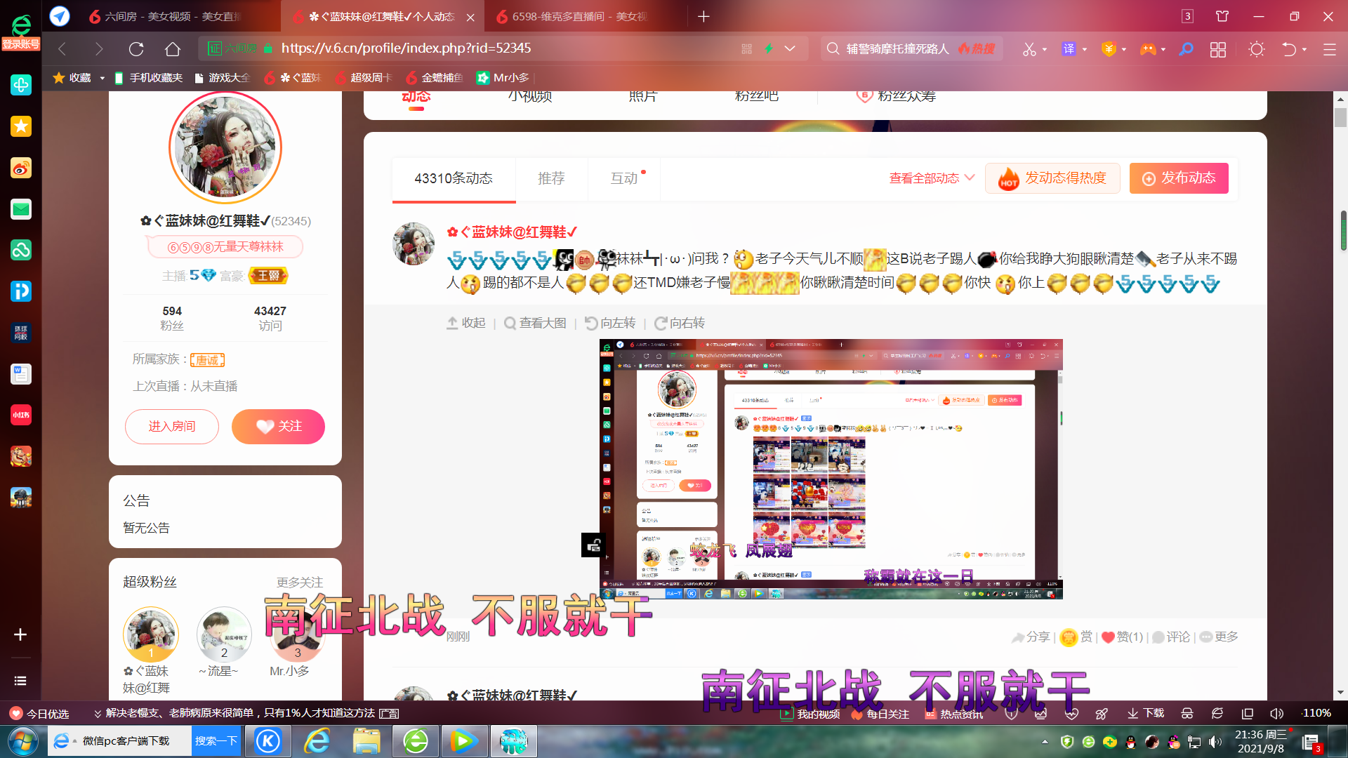
Task: Toggle the night mode sun icon
Action: pyautogui.click(x=1256, y=49)
